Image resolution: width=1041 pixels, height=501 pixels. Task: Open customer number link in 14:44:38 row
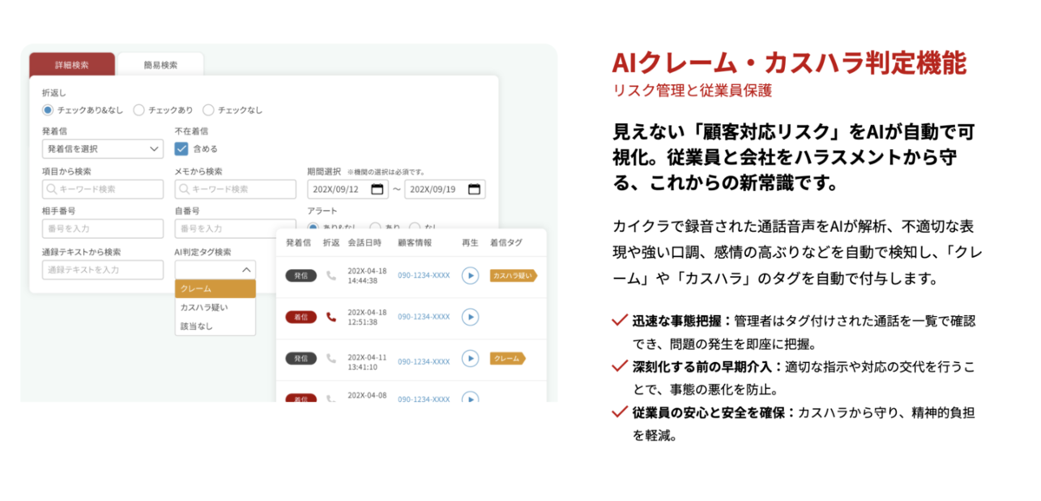click(x=424, y=276)
